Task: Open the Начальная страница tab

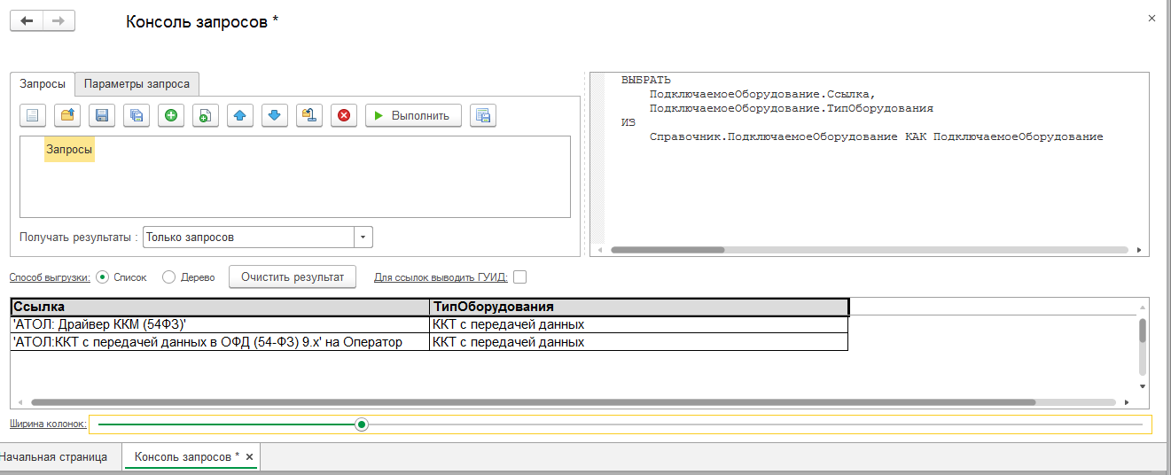Action: (53, 457)
